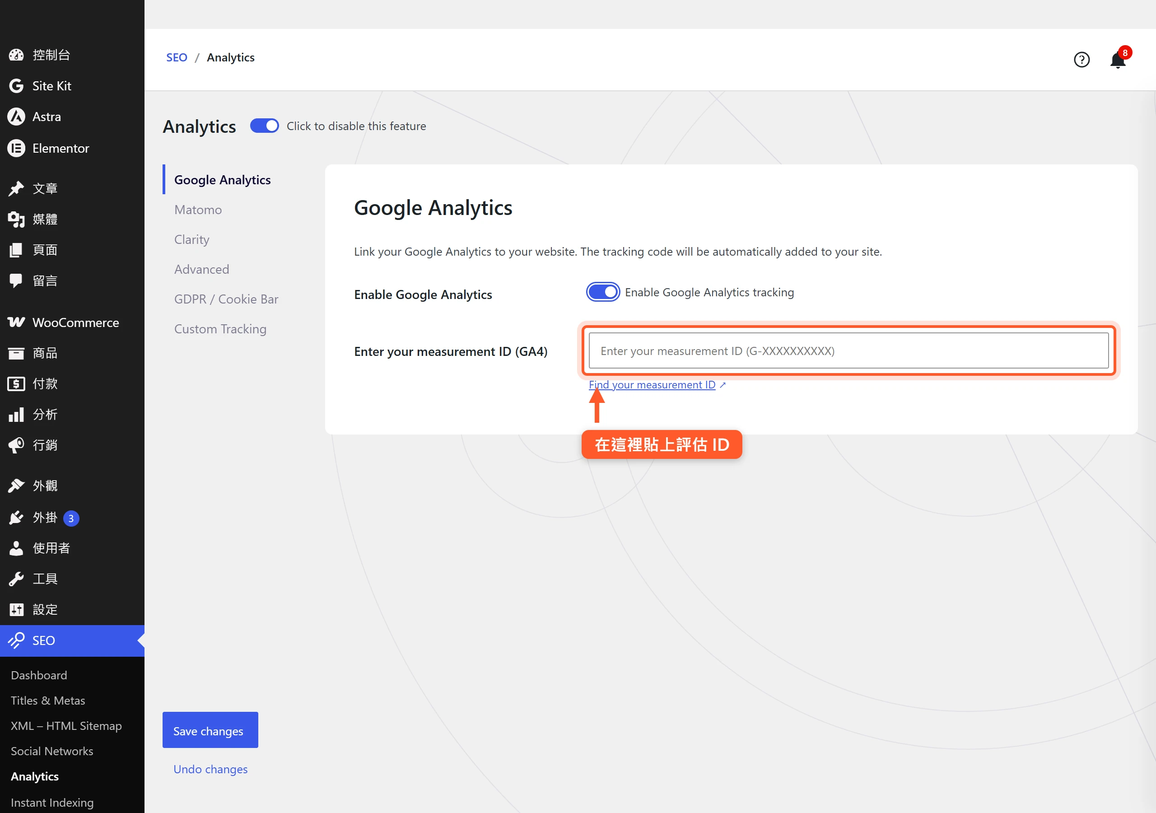
Task: Click the measurement ID (GA4) input field
Action: pyautogui.click(x=848, y=350)
